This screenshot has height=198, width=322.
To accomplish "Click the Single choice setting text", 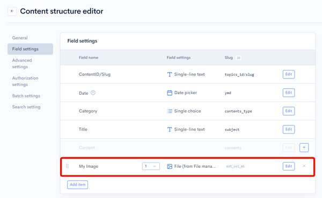I will coord(187,111).
